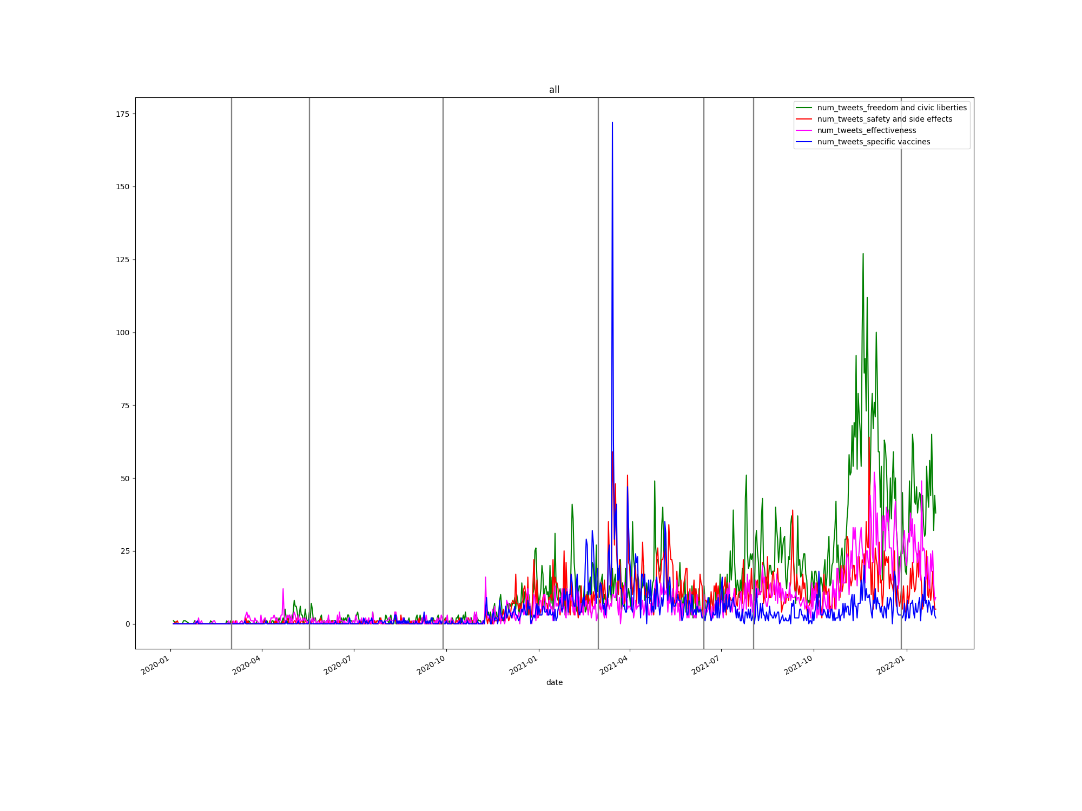Click the 2022-01 x-axis tick label

891,665
